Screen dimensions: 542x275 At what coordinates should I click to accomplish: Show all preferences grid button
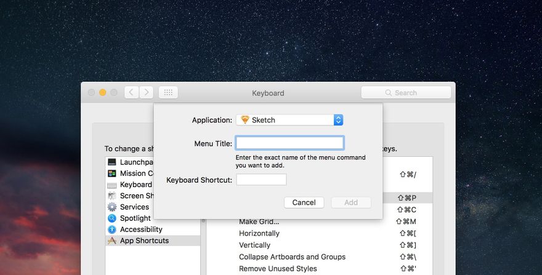tap(168, 92)
